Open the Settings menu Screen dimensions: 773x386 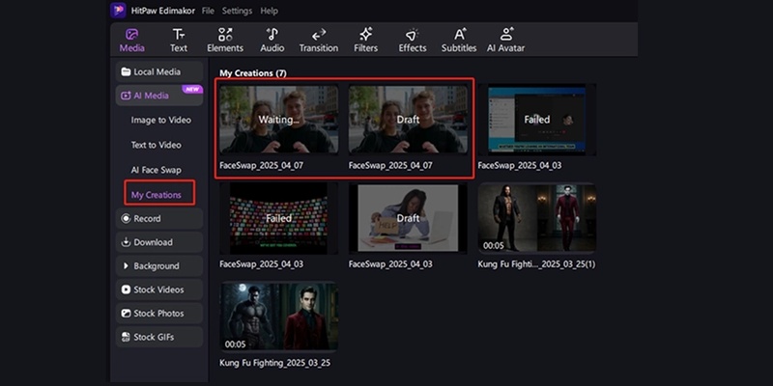click(237, 11)
